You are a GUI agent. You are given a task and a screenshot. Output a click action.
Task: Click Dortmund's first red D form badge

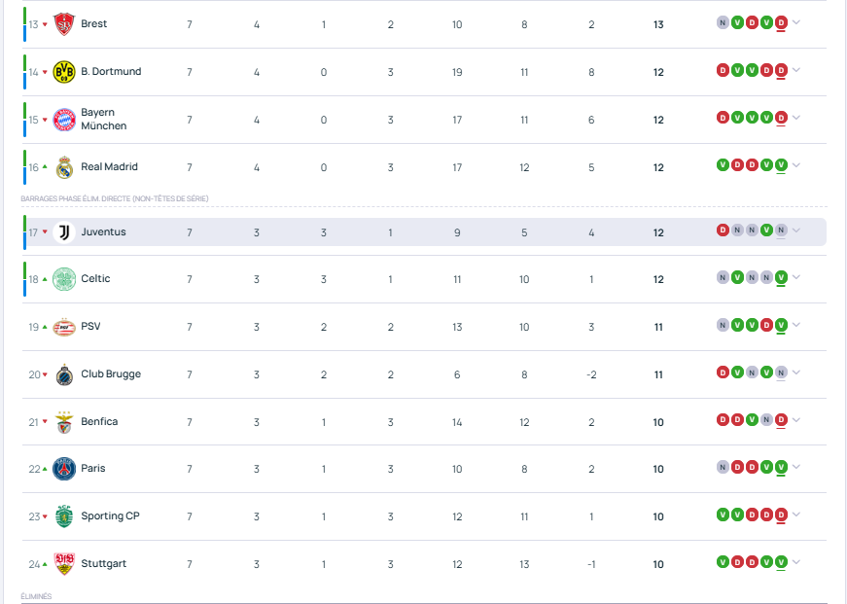723,70
